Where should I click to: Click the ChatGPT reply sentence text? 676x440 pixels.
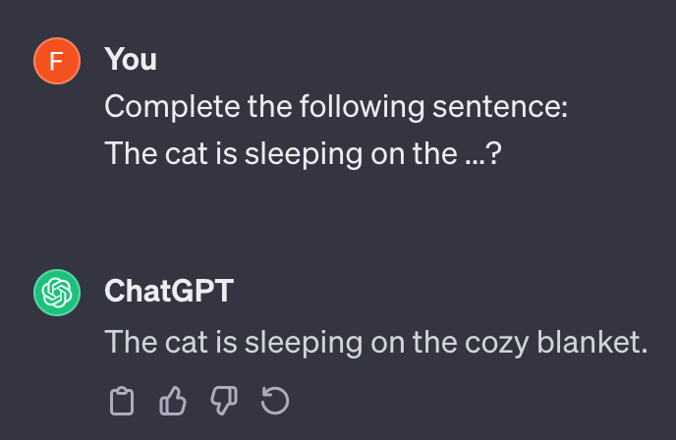coord(376,343)
